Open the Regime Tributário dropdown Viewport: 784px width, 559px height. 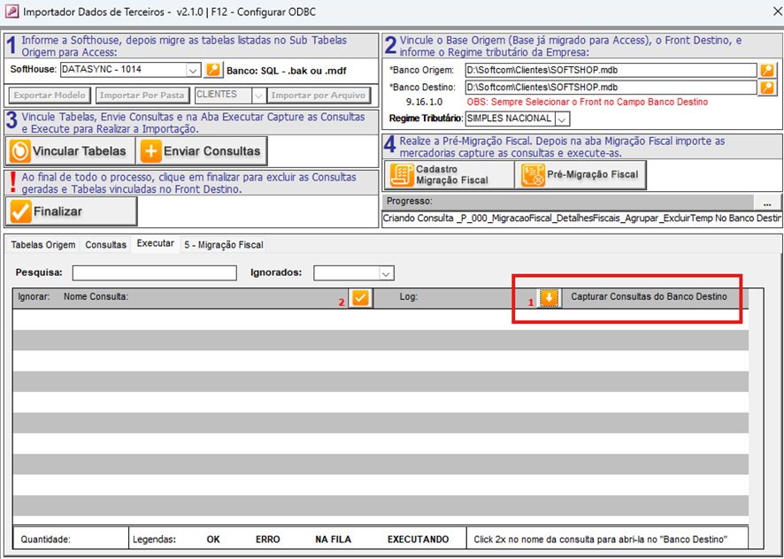[x=563, y=119]
